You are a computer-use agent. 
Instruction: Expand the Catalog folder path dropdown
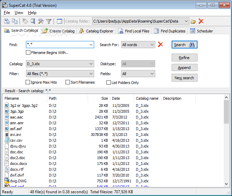click(x=186, y=21)
